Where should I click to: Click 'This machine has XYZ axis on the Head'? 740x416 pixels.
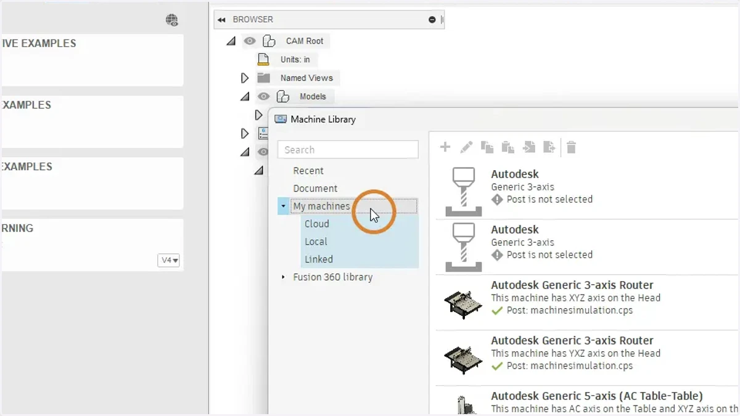(x=576, y=298)
